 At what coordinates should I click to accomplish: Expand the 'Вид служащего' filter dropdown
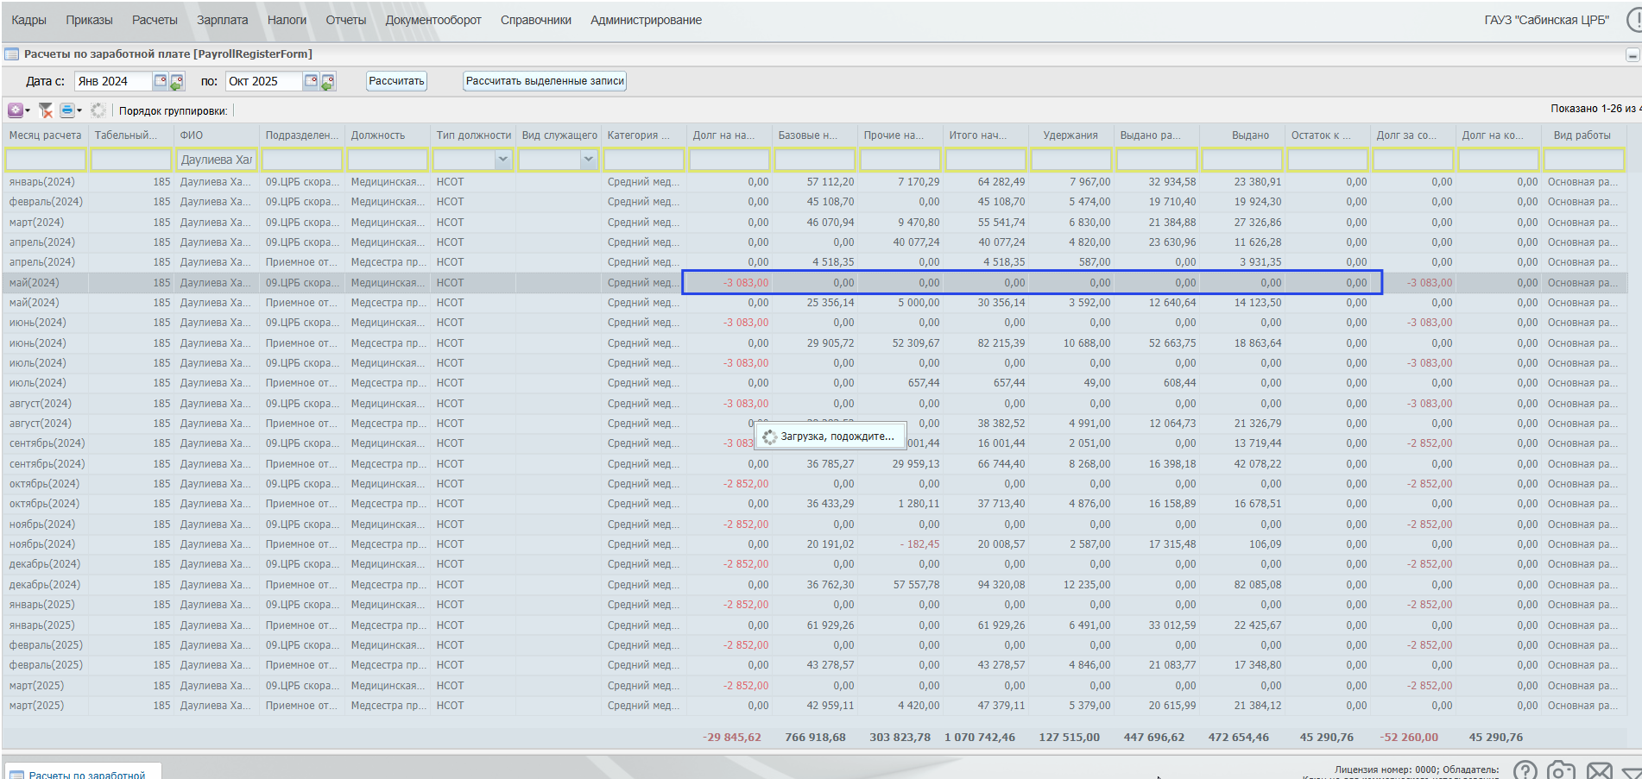pos(588,160)
